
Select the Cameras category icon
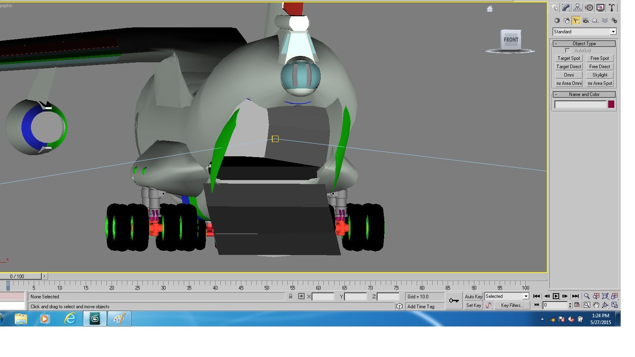point(585,21)
